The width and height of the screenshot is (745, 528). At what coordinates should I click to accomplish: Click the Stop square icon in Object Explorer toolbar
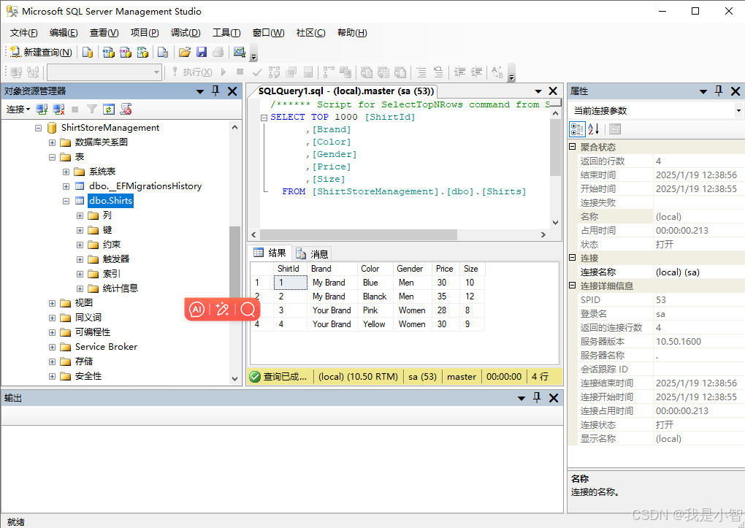tap(74, 110)
